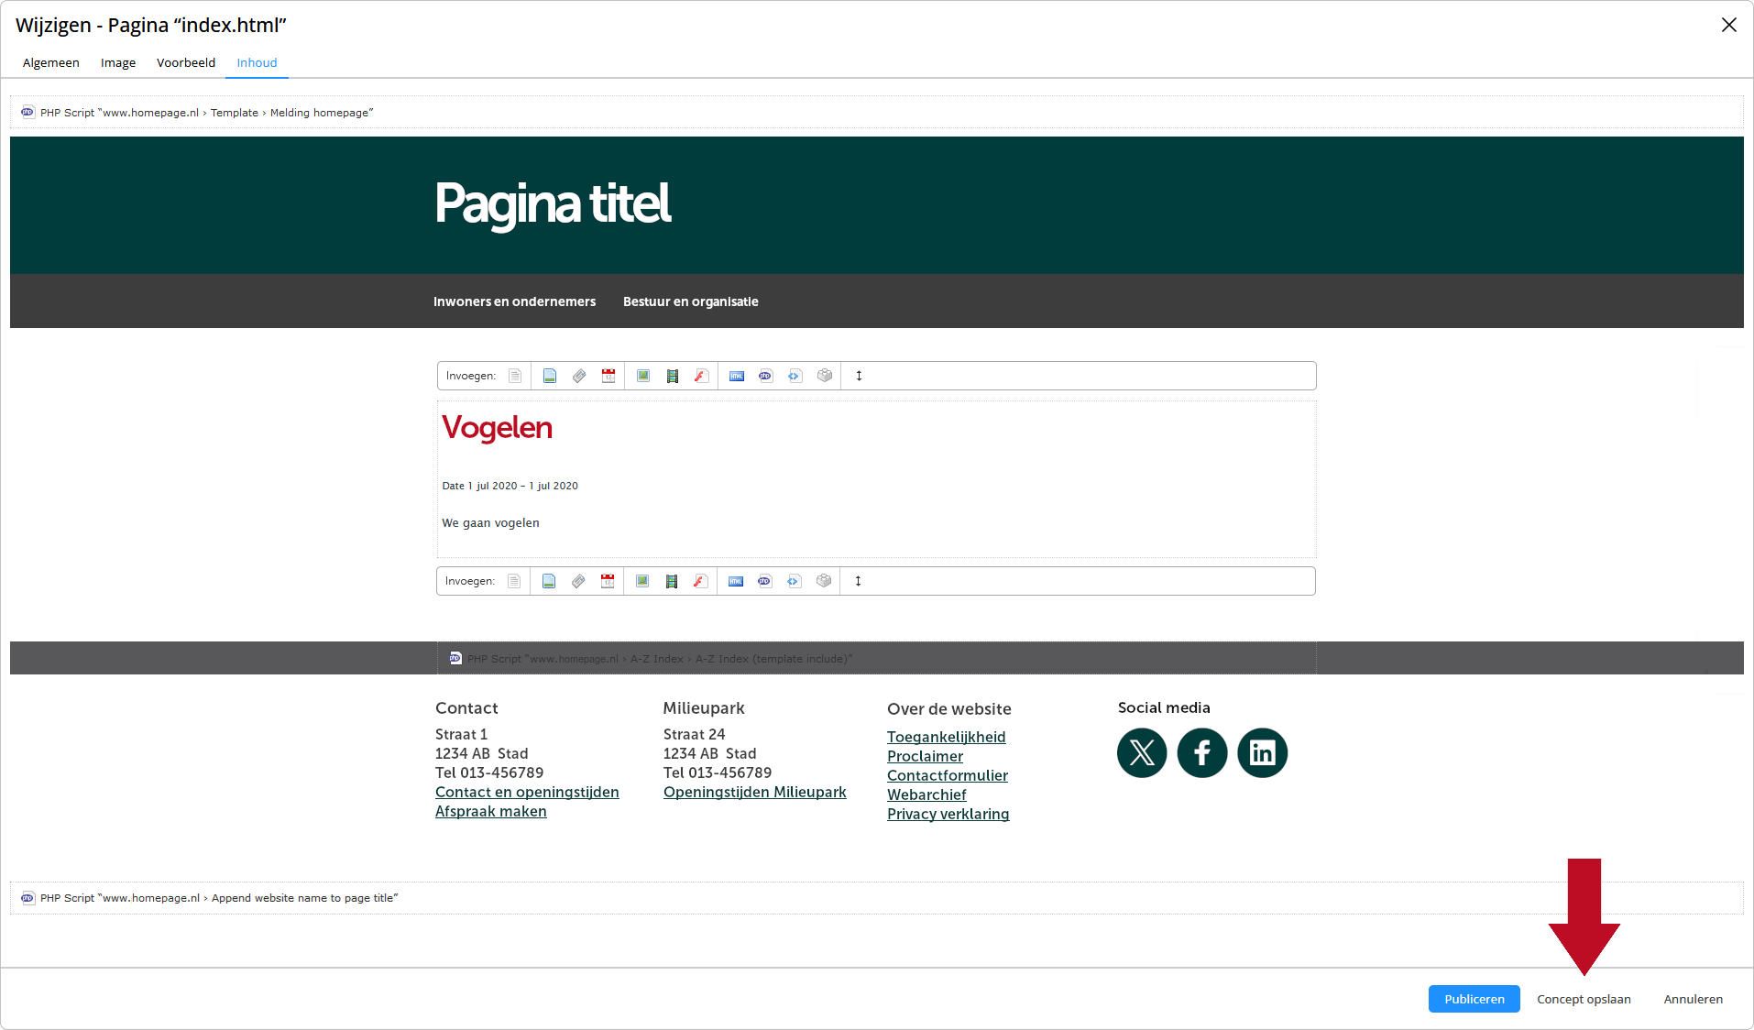Follow the Afspraak maken link
Image resolution: width=1754 pixels, height=1030 pixels.
click(x=491, y=811)
